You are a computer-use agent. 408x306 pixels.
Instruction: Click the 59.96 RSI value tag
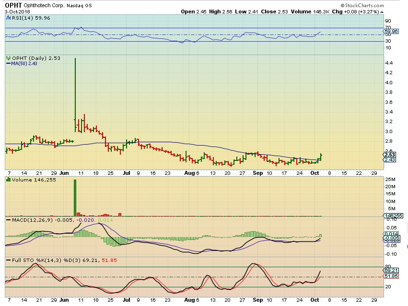click(391, 32)
